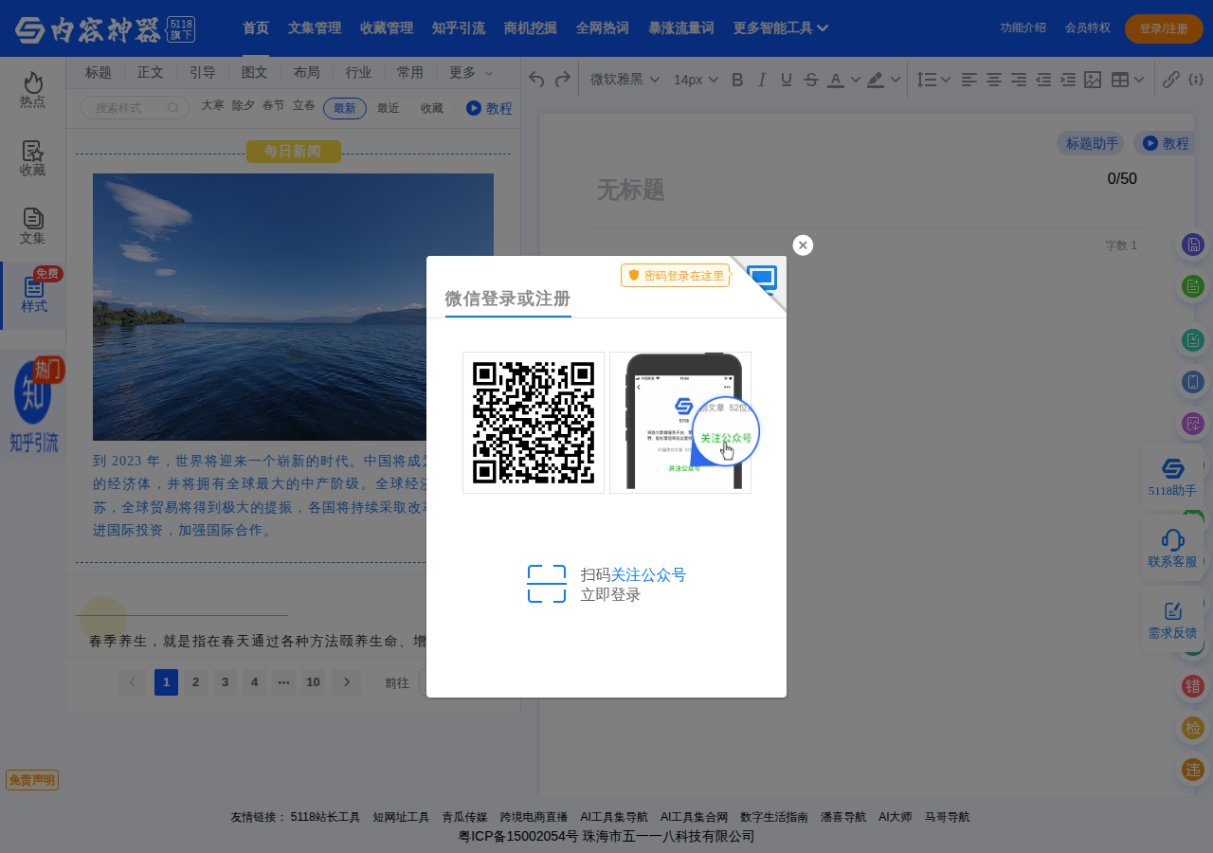Insert a hyperlink

(x=1171, y=80)
